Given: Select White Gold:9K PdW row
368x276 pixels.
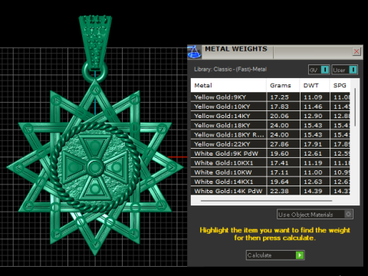Looking at the screenshot, I should click(x=271, y=153).
